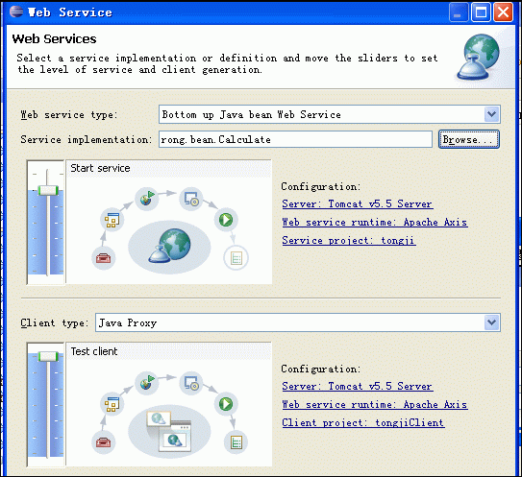Click the red toolbox develop icon in Start service diagram
The width and height of the screenshot is (522, 477).
tap(103, 258)
